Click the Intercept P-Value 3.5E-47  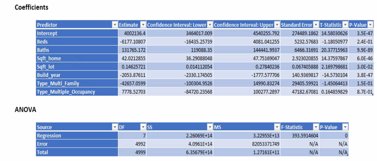(361, 33)
